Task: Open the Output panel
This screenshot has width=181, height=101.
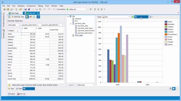Action: tap(11, 94)
